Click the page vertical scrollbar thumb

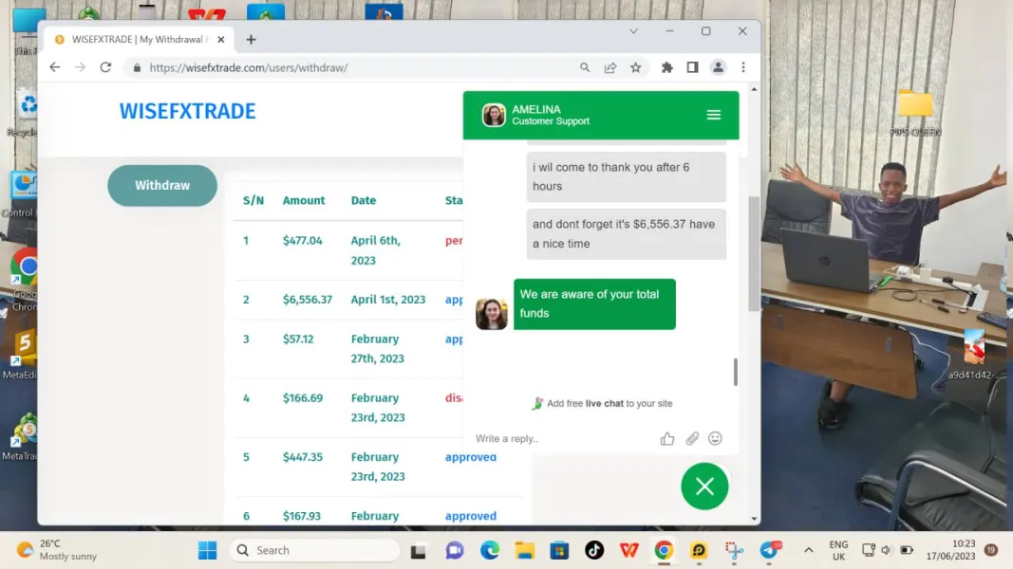(x=754, y=253)
